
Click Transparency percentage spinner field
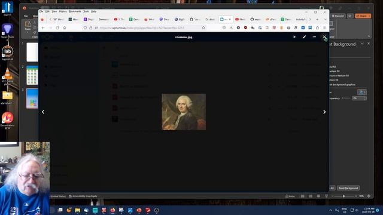(359, 98)
